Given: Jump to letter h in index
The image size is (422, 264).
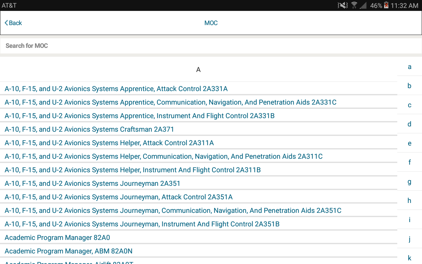Looking at the screenshot, I should [x=409, y=201].
